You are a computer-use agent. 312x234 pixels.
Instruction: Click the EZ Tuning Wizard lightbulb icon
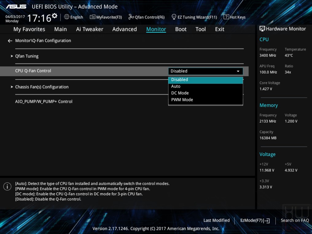174,17
